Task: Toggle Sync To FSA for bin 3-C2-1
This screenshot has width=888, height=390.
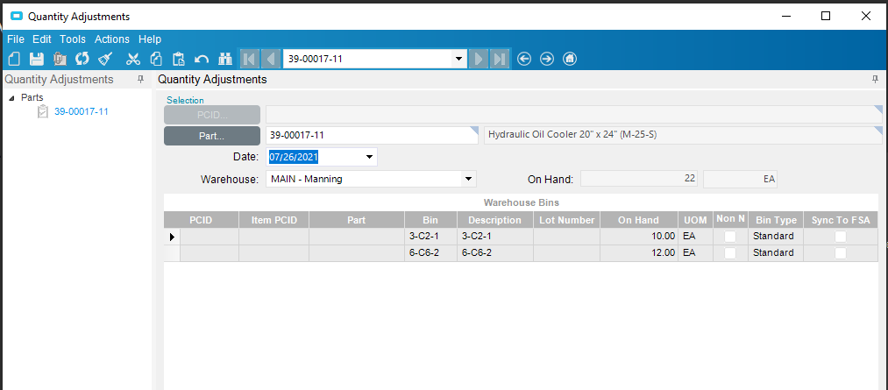Action: click(841, 237)
